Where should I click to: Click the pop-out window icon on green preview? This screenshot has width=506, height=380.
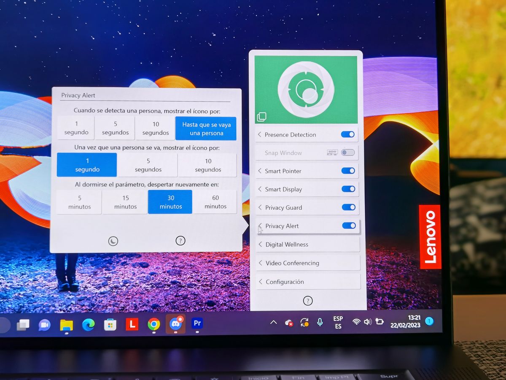tap(261, 117)
